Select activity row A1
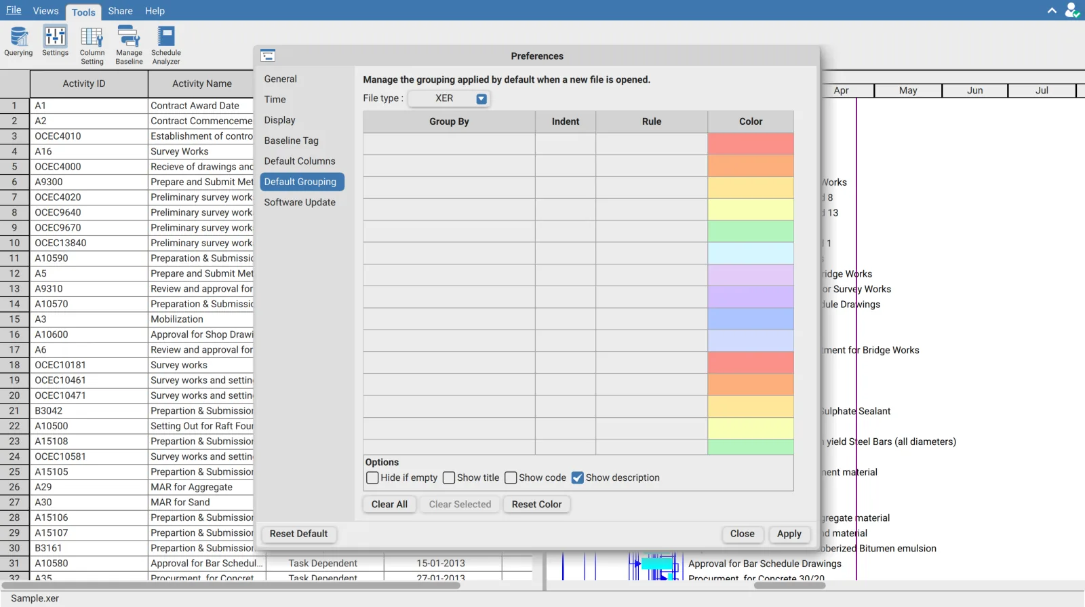Screen dimensions: 1085x607 [89, 106]
